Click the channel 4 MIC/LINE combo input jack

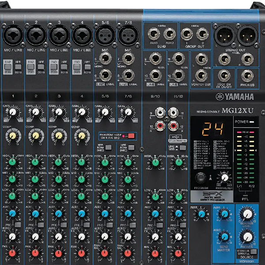82,35
